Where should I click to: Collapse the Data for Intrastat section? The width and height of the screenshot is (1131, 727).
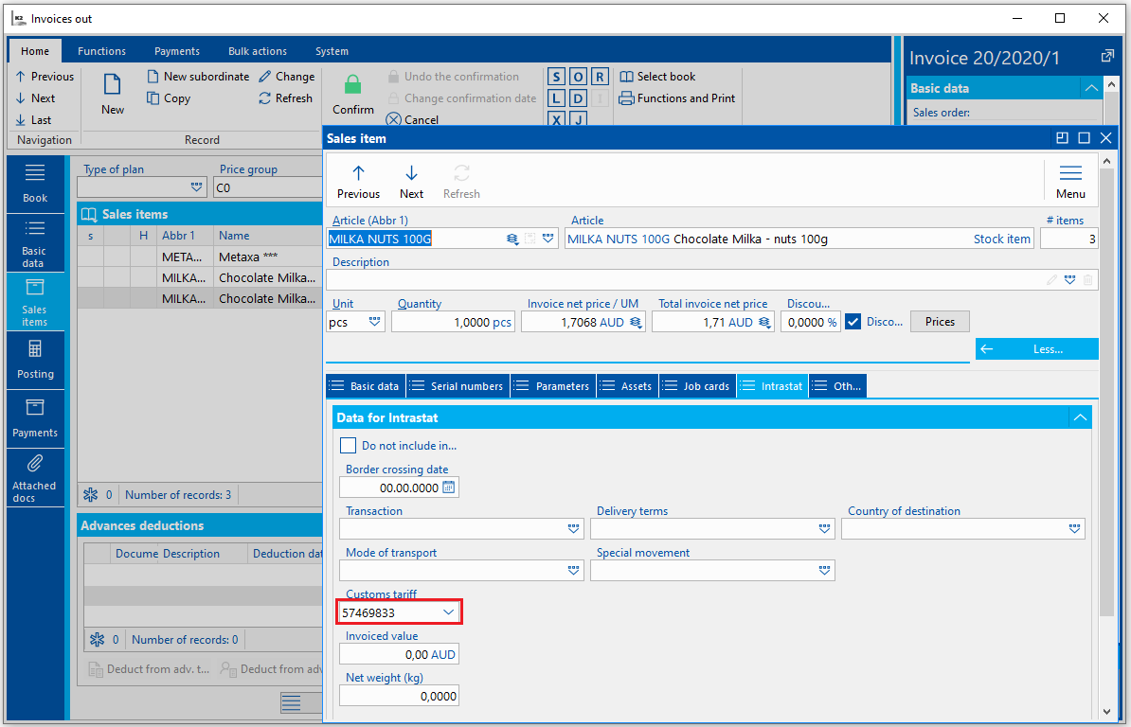point(1080,417)
